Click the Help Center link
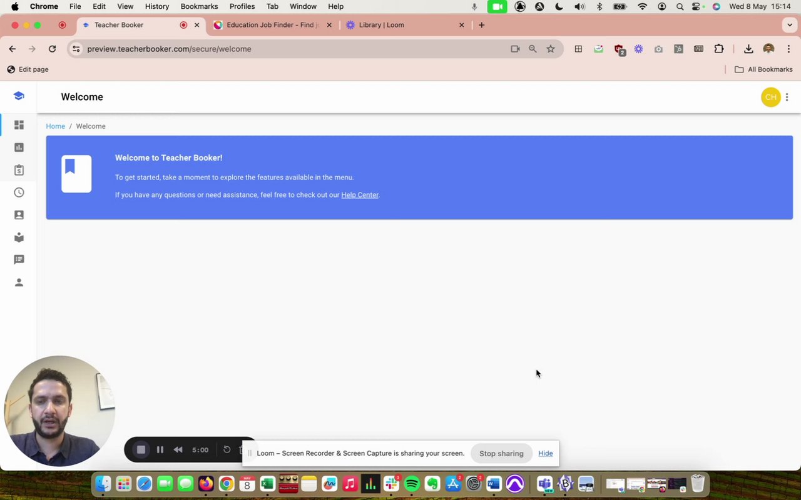Image resolution: width=801 pixels, height=500 pixels. [x=360, y=195]
